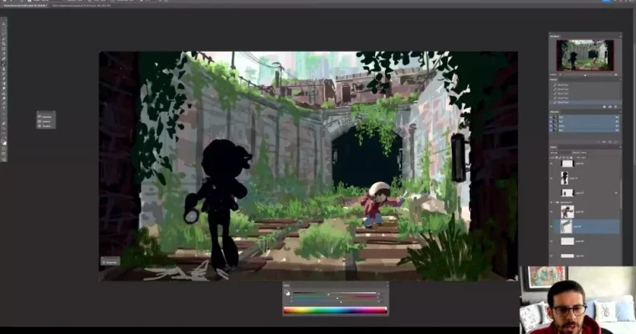Click the foreground swatch in Color panel
Image resolution: width=636 pixels, height=334 pixels.
[287, 293]
